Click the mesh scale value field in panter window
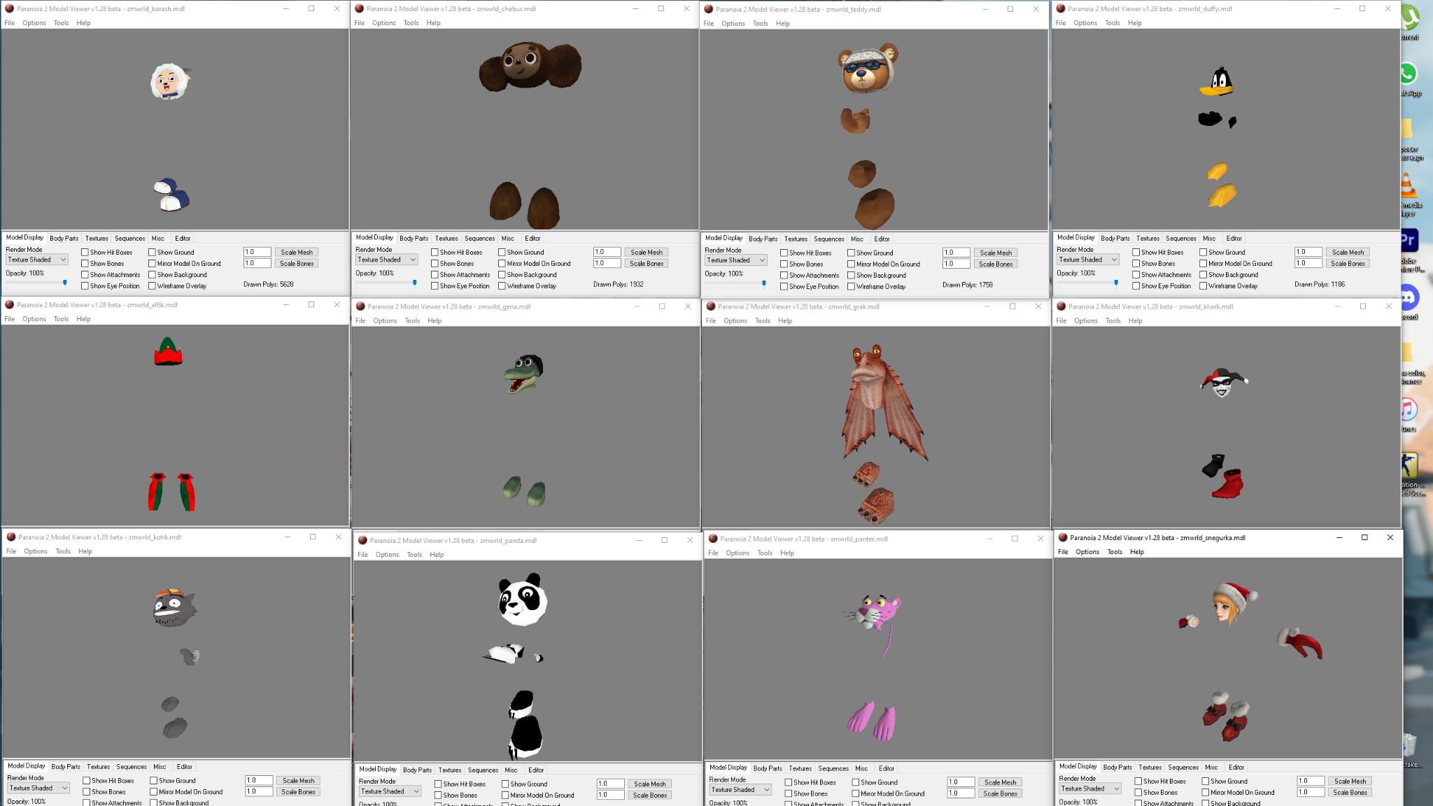 [x=961, y=782]
